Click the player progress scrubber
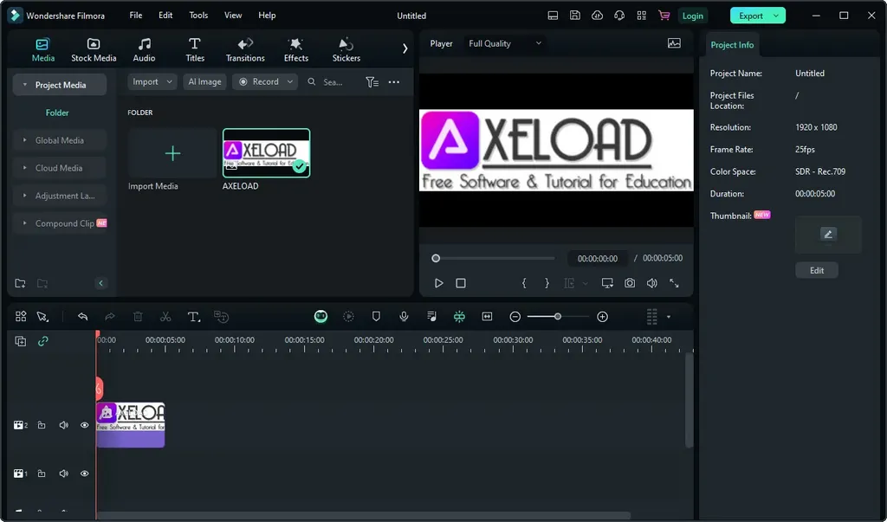This screenshot has height=522, width=887. click(436, 259)
